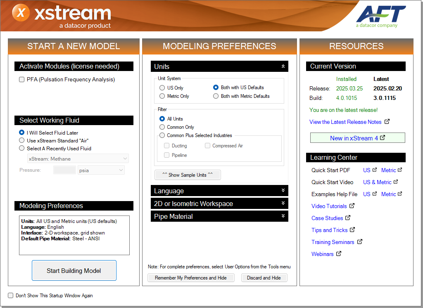Collapse the Units section
This screenshot has width=423, height=308.
[x=283, y=66]
